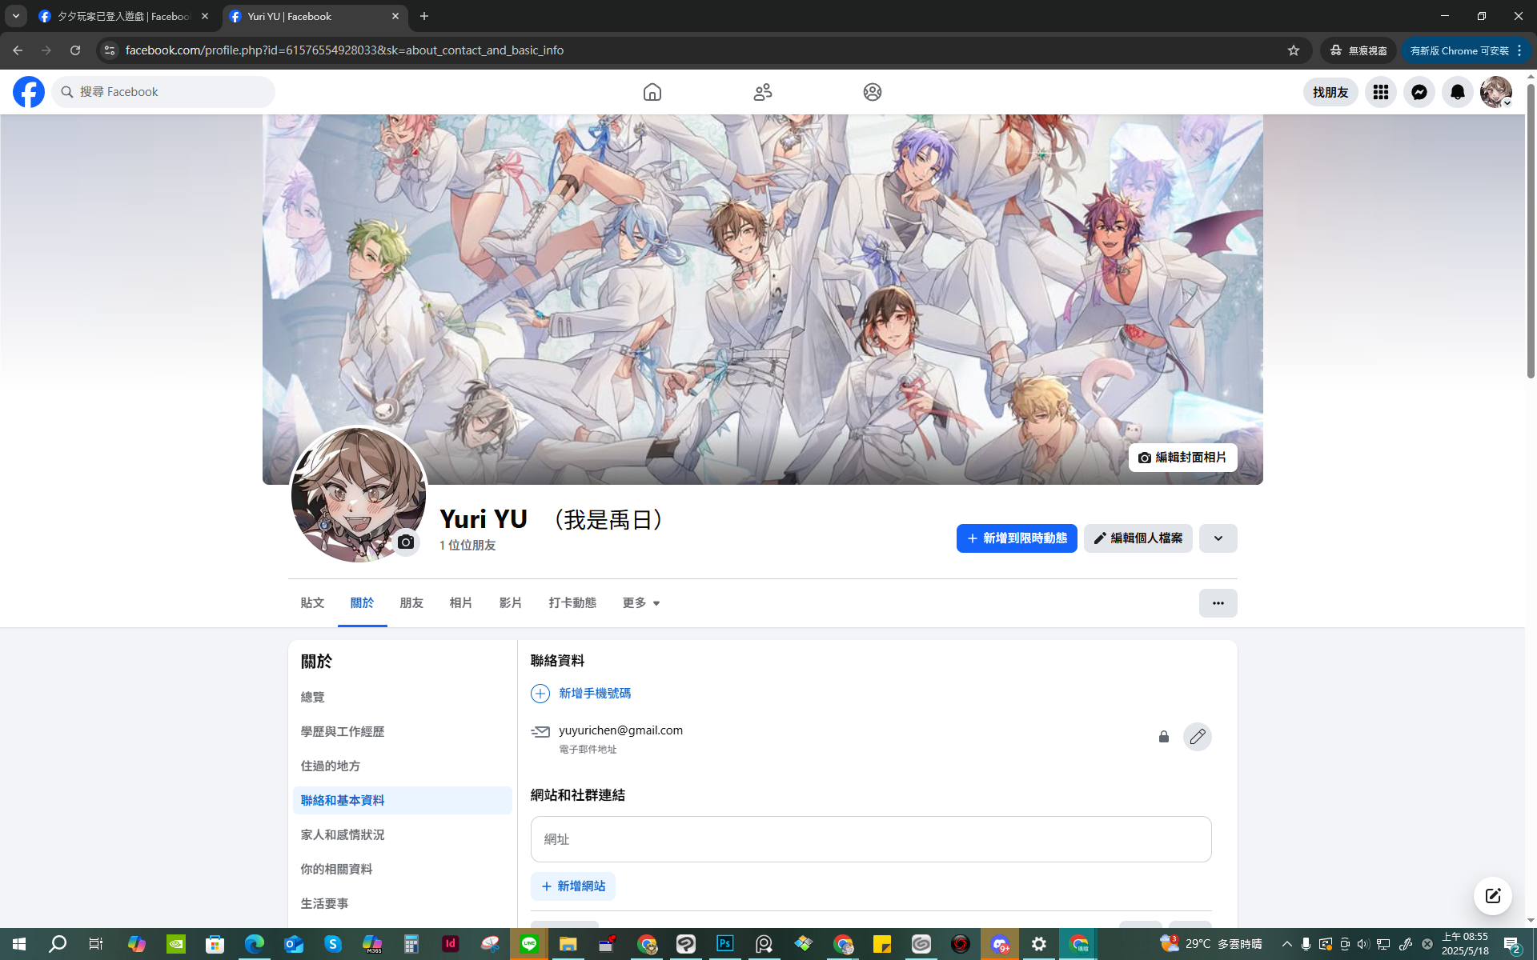Open the notifications bell icon
Image resolution: width=1537 pixels, height=960 pixels.
pos(1458,92)
